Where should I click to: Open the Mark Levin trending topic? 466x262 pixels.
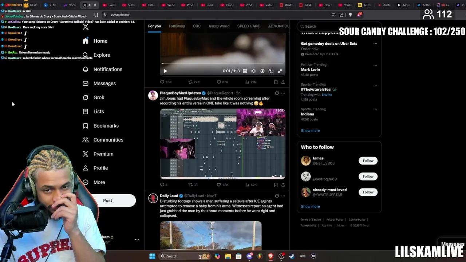pyautogui.click(x=310, y=70)
